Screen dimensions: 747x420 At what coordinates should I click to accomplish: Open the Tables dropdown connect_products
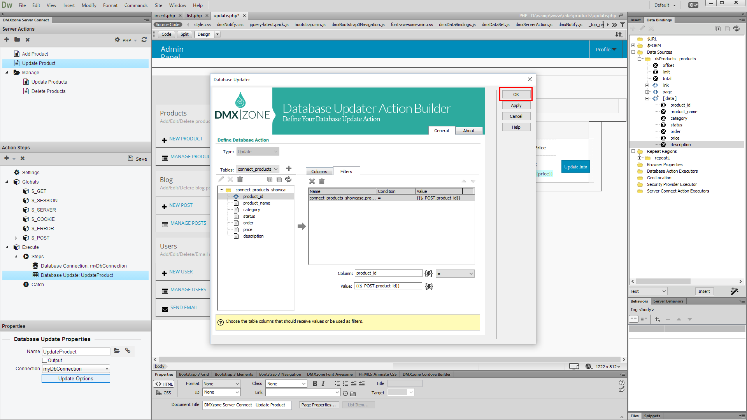(258, 169)
